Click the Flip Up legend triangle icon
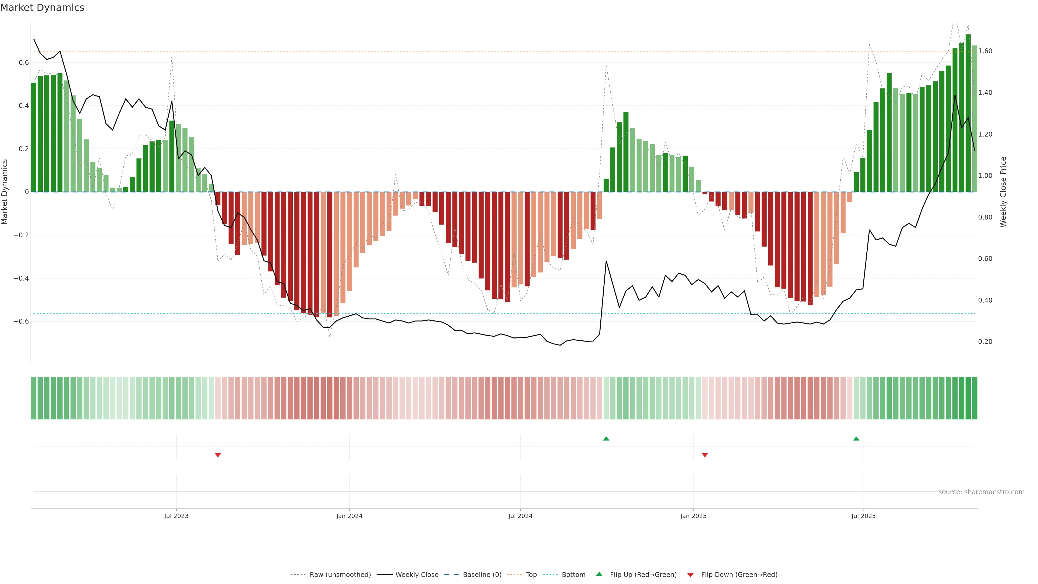Screen dimensions: 1038x584 pyautogui.click(x=599, y=574)
